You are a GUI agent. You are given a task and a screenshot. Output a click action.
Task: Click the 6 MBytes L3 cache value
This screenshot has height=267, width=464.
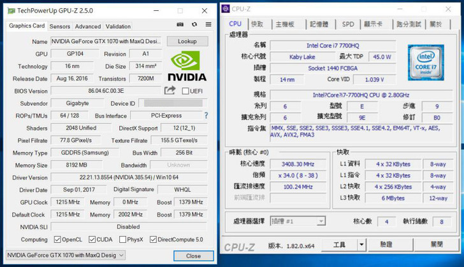click(x=393, y=198)
